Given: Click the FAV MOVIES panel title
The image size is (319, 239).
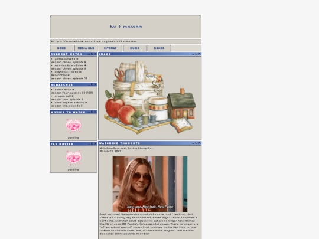Looking at the screenshot, I should (x=62, y=144).
